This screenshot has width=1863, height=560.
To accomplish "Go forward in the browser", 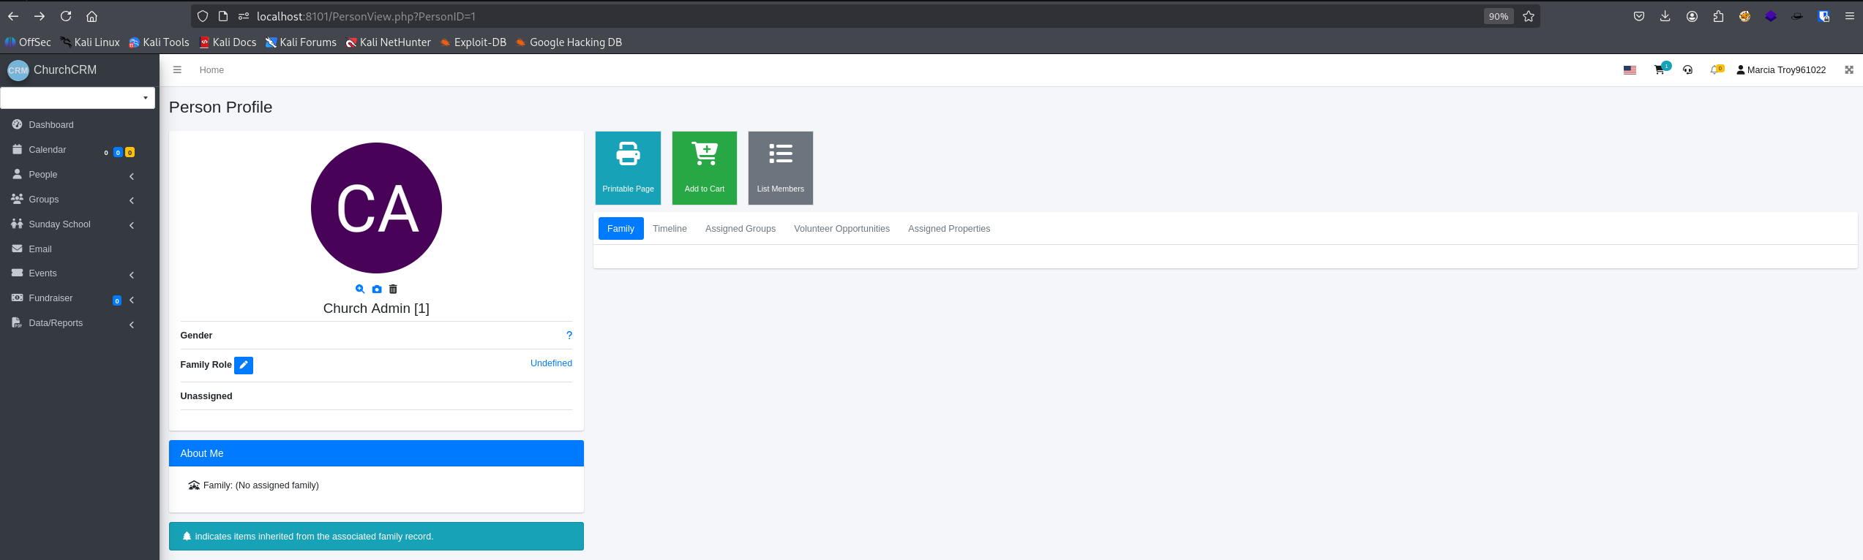I will click(40, 16).
